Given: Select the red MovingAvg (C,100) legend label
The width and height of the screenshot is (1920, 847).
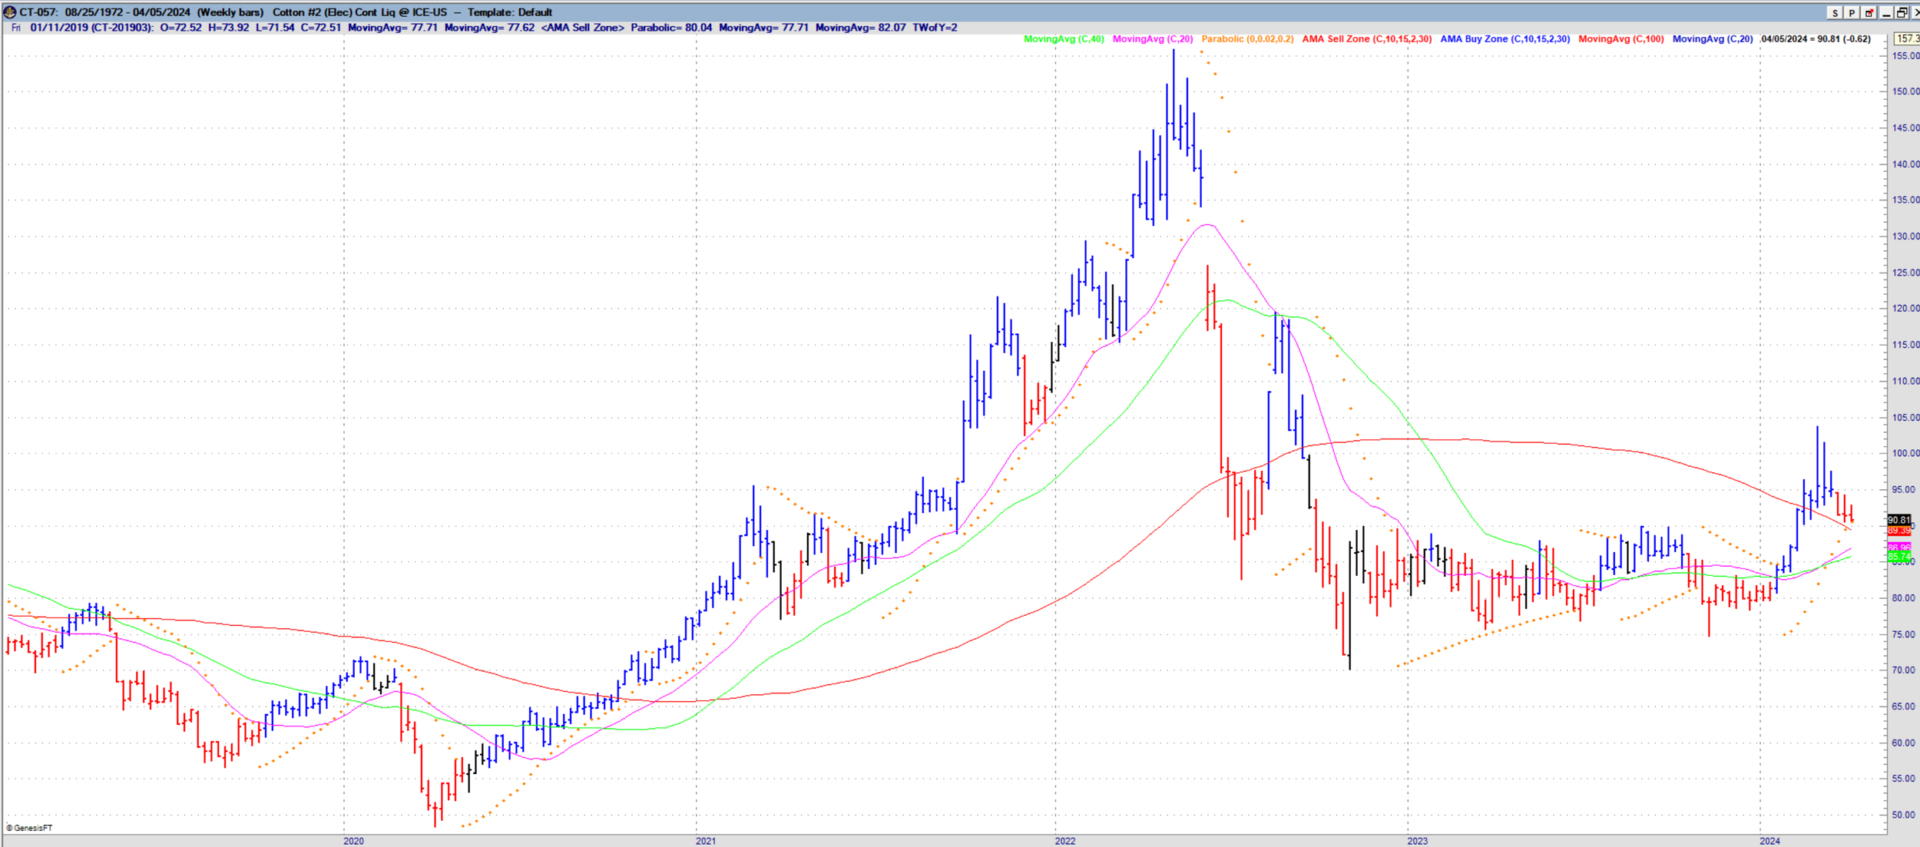Looking at the screenshot, I should (1620, 39).
